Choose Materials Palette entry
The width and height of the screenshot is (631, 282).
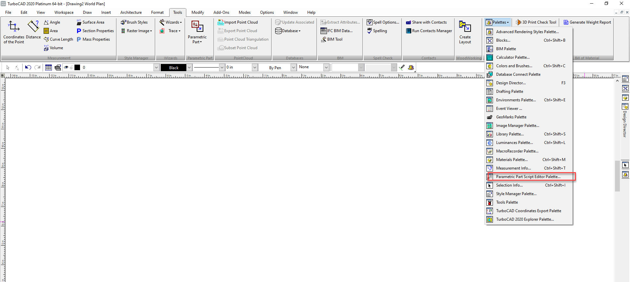tap(529, 160)
